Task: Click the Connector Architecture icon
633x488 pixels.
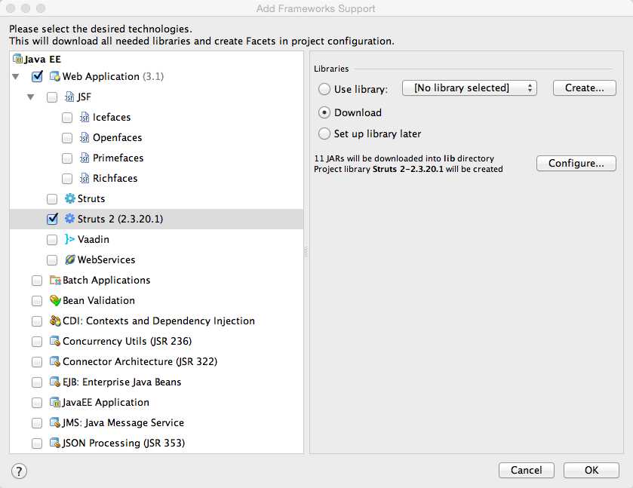Action: 55,361
